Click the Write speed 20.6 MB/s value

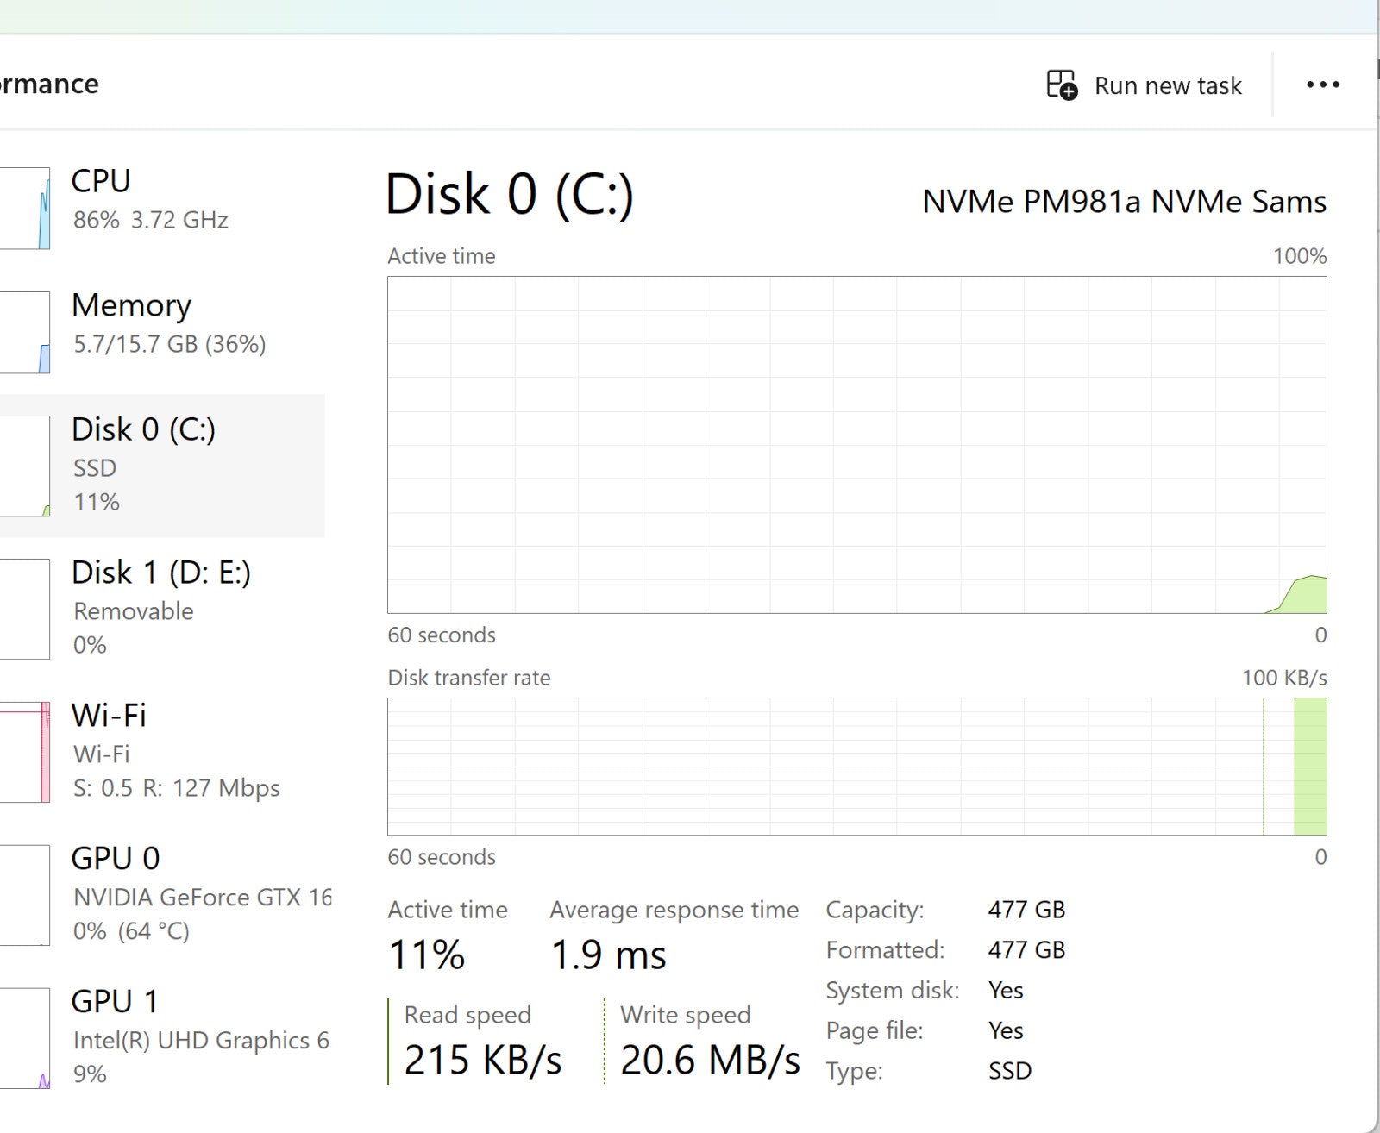tap(710, 1061)
